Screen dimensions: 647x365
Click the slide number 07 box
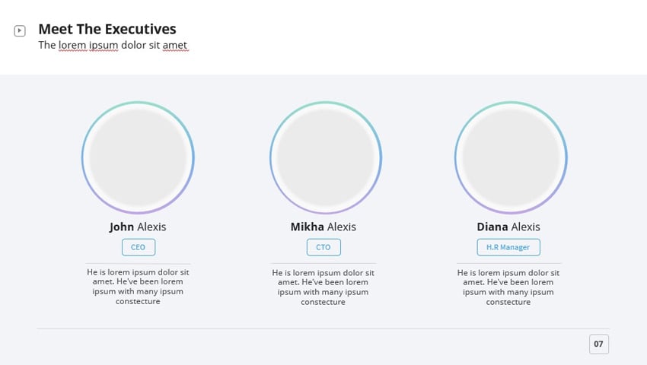click(599, 344)
